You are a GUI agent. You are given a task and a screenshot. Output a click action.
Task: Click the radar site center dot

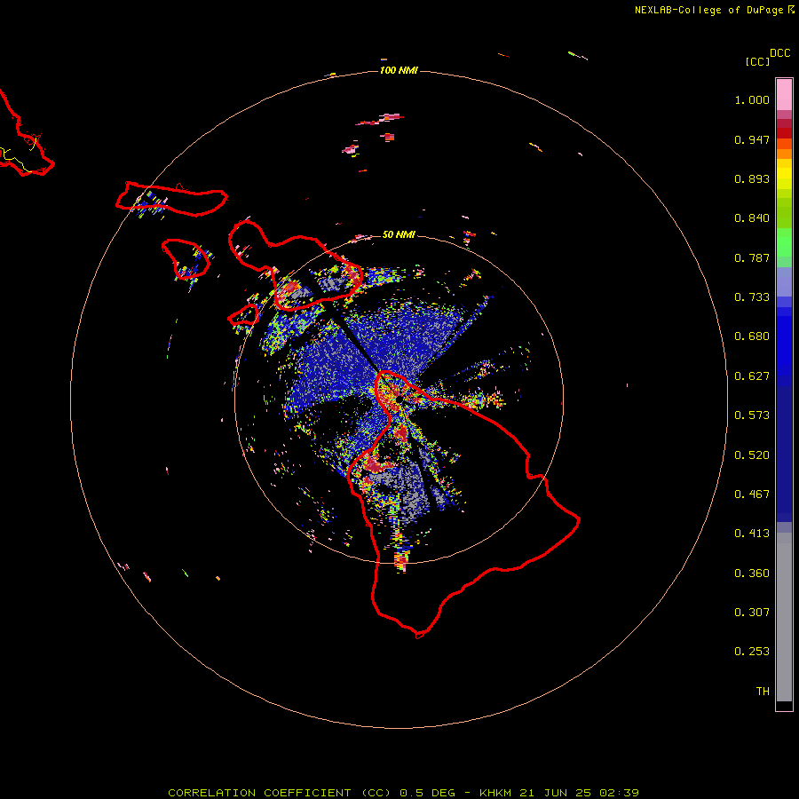tap(399, 399)
